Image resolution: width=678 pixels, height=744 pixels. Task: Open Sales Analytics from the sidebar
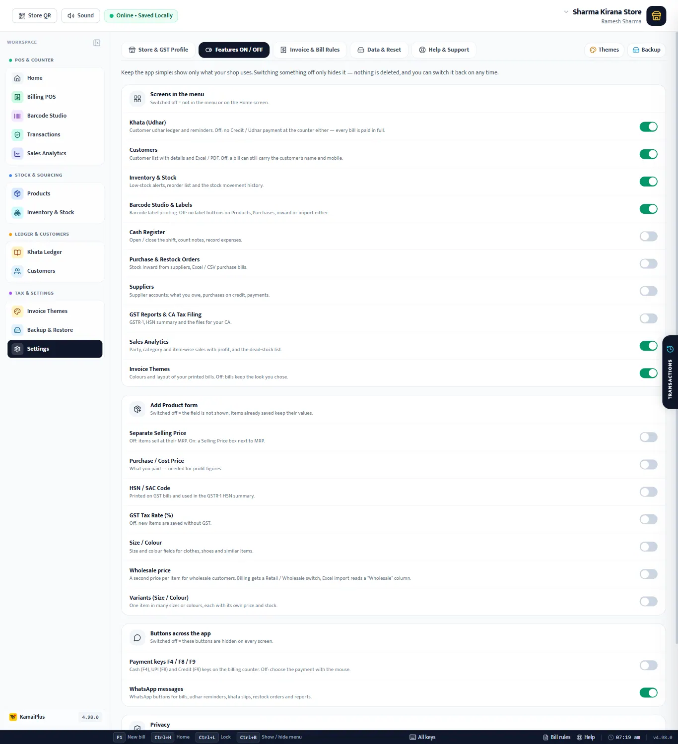tap(55, 153)
